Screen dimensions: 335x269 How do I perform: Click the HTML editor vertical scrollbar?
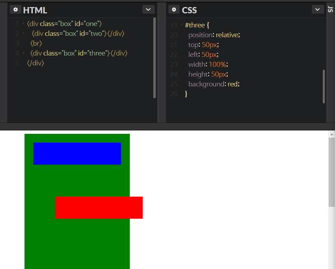coord(154,58)
